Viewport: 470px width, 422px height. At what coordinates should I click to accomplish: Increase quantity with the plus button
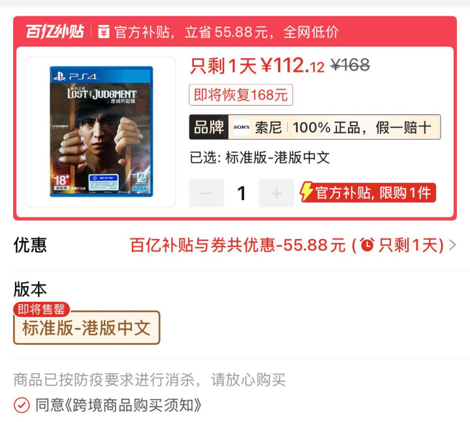tap(276, 193)
